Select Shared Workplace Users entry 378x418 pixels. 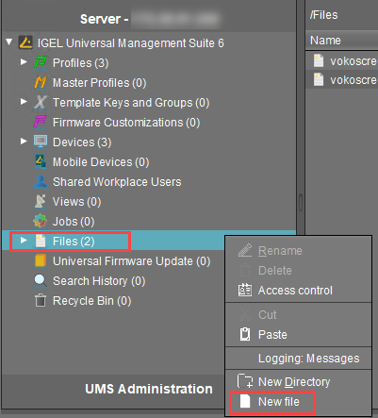coord(117,182)
